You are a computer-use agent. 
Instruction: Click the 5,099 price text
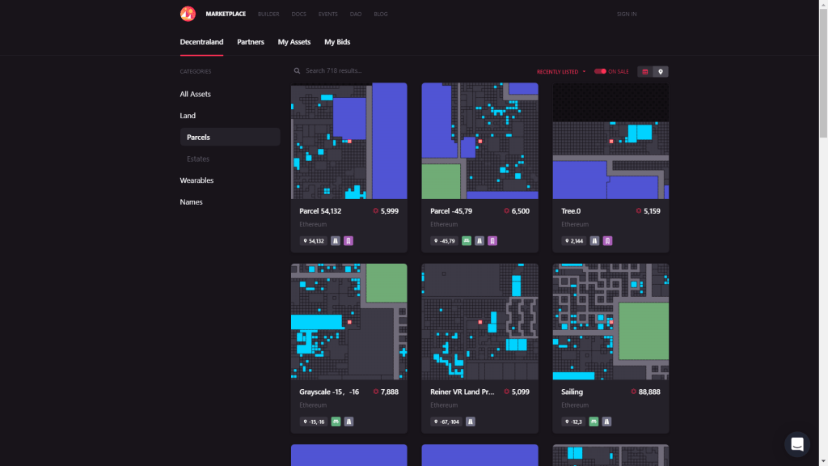[x=520, y=392]
